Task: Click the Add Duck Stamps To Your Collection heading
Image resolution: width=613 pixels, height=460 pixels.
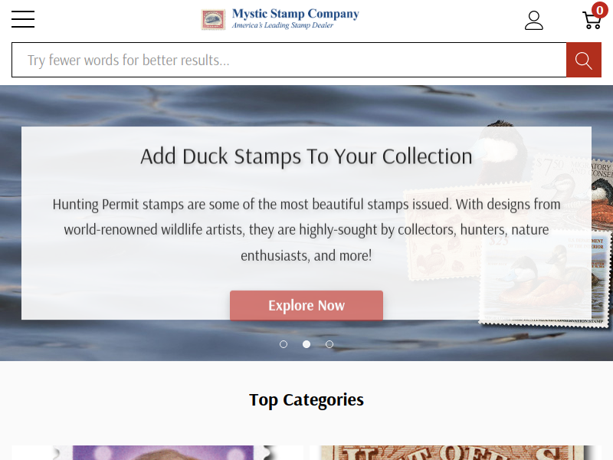Action: click(306, 156)
